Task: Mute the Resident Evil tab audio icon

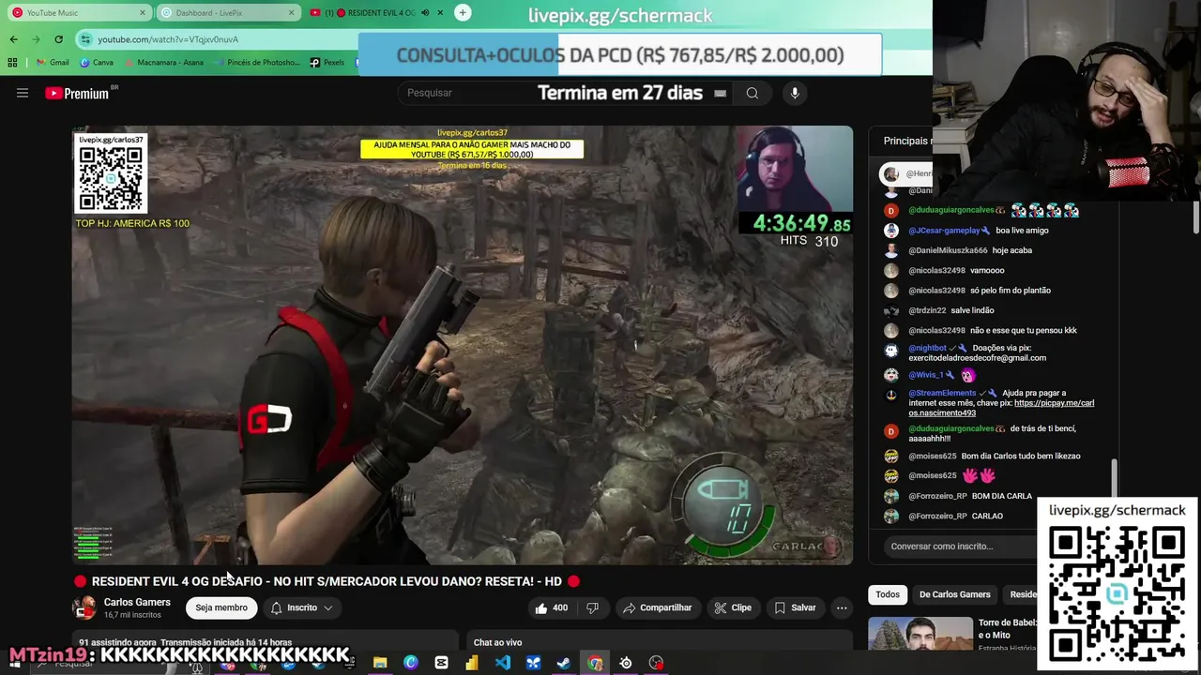Action: (x=425, y=13)
